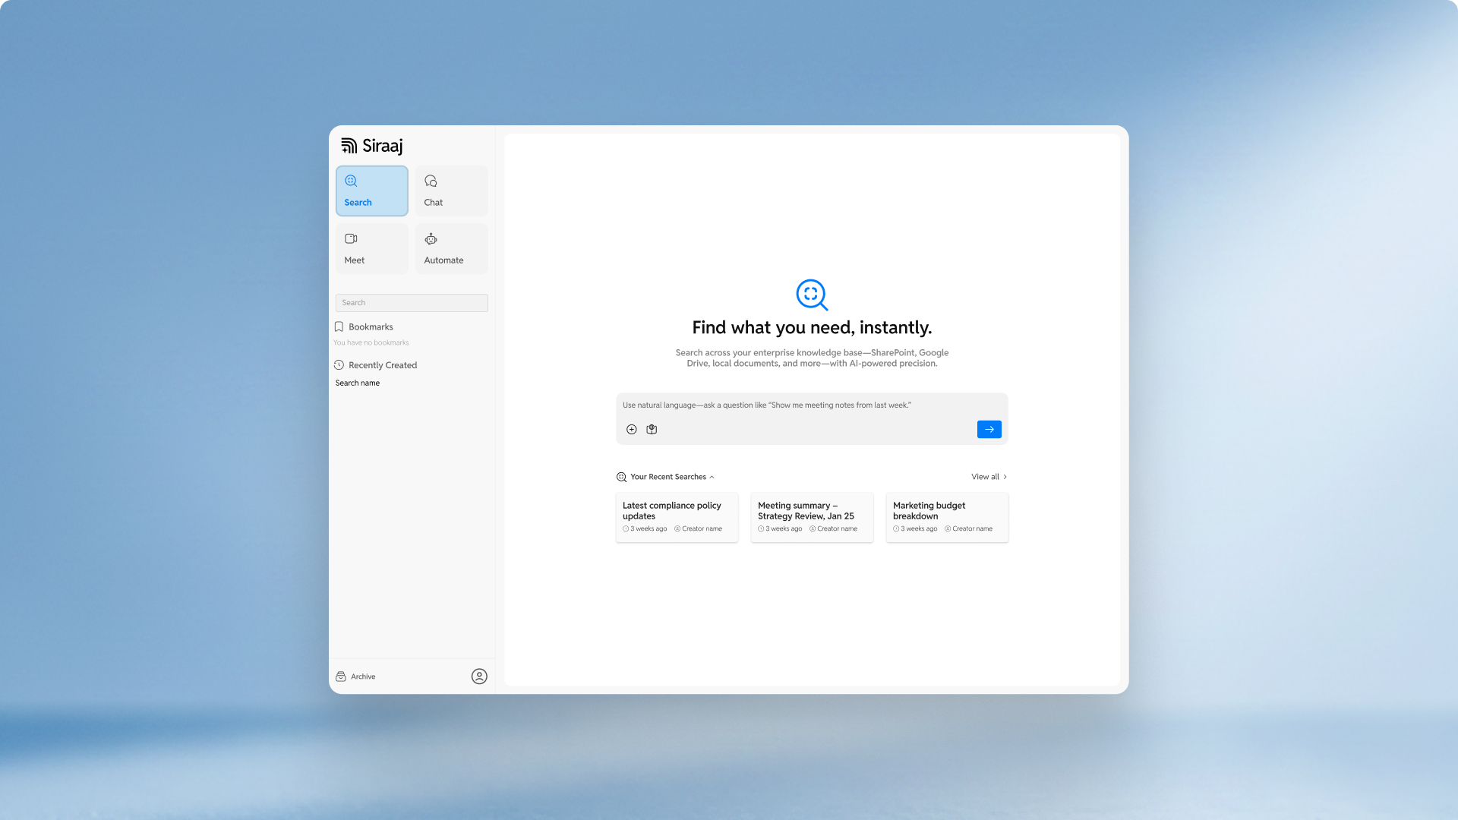Focus the sidebar Search field
Screen dimensions: 1458x820
(412, 303)
